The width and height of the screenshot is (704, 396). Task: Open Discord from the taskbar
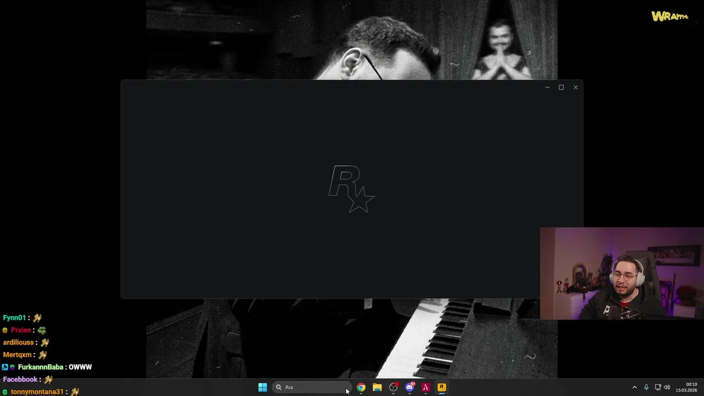tap(409, 387)
